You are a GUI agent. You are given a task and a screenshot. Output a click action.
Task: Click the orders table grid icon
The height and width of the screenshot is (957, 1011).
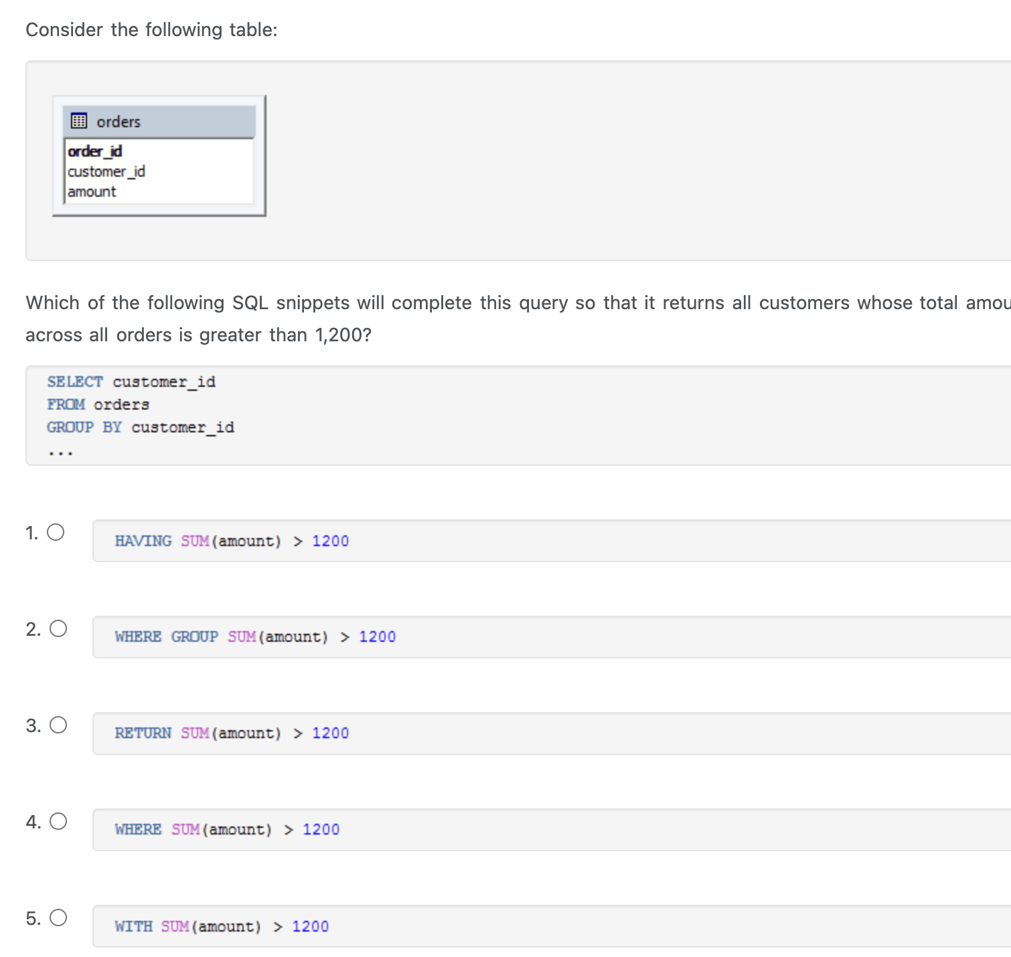[x=79, y=120]
